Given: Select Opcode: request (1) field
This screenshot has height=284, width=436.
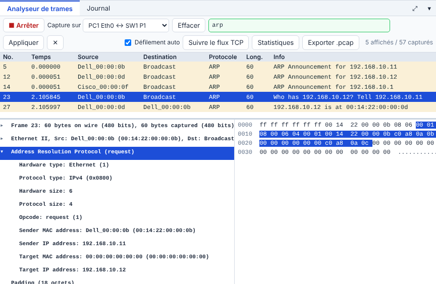Looking at the screenshot, I should (x=50, y=217).
